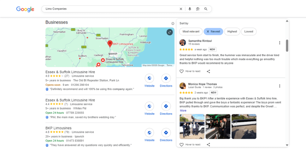Open Website for Essex & Suffolk rated 4.0

(x=149, y=80)
